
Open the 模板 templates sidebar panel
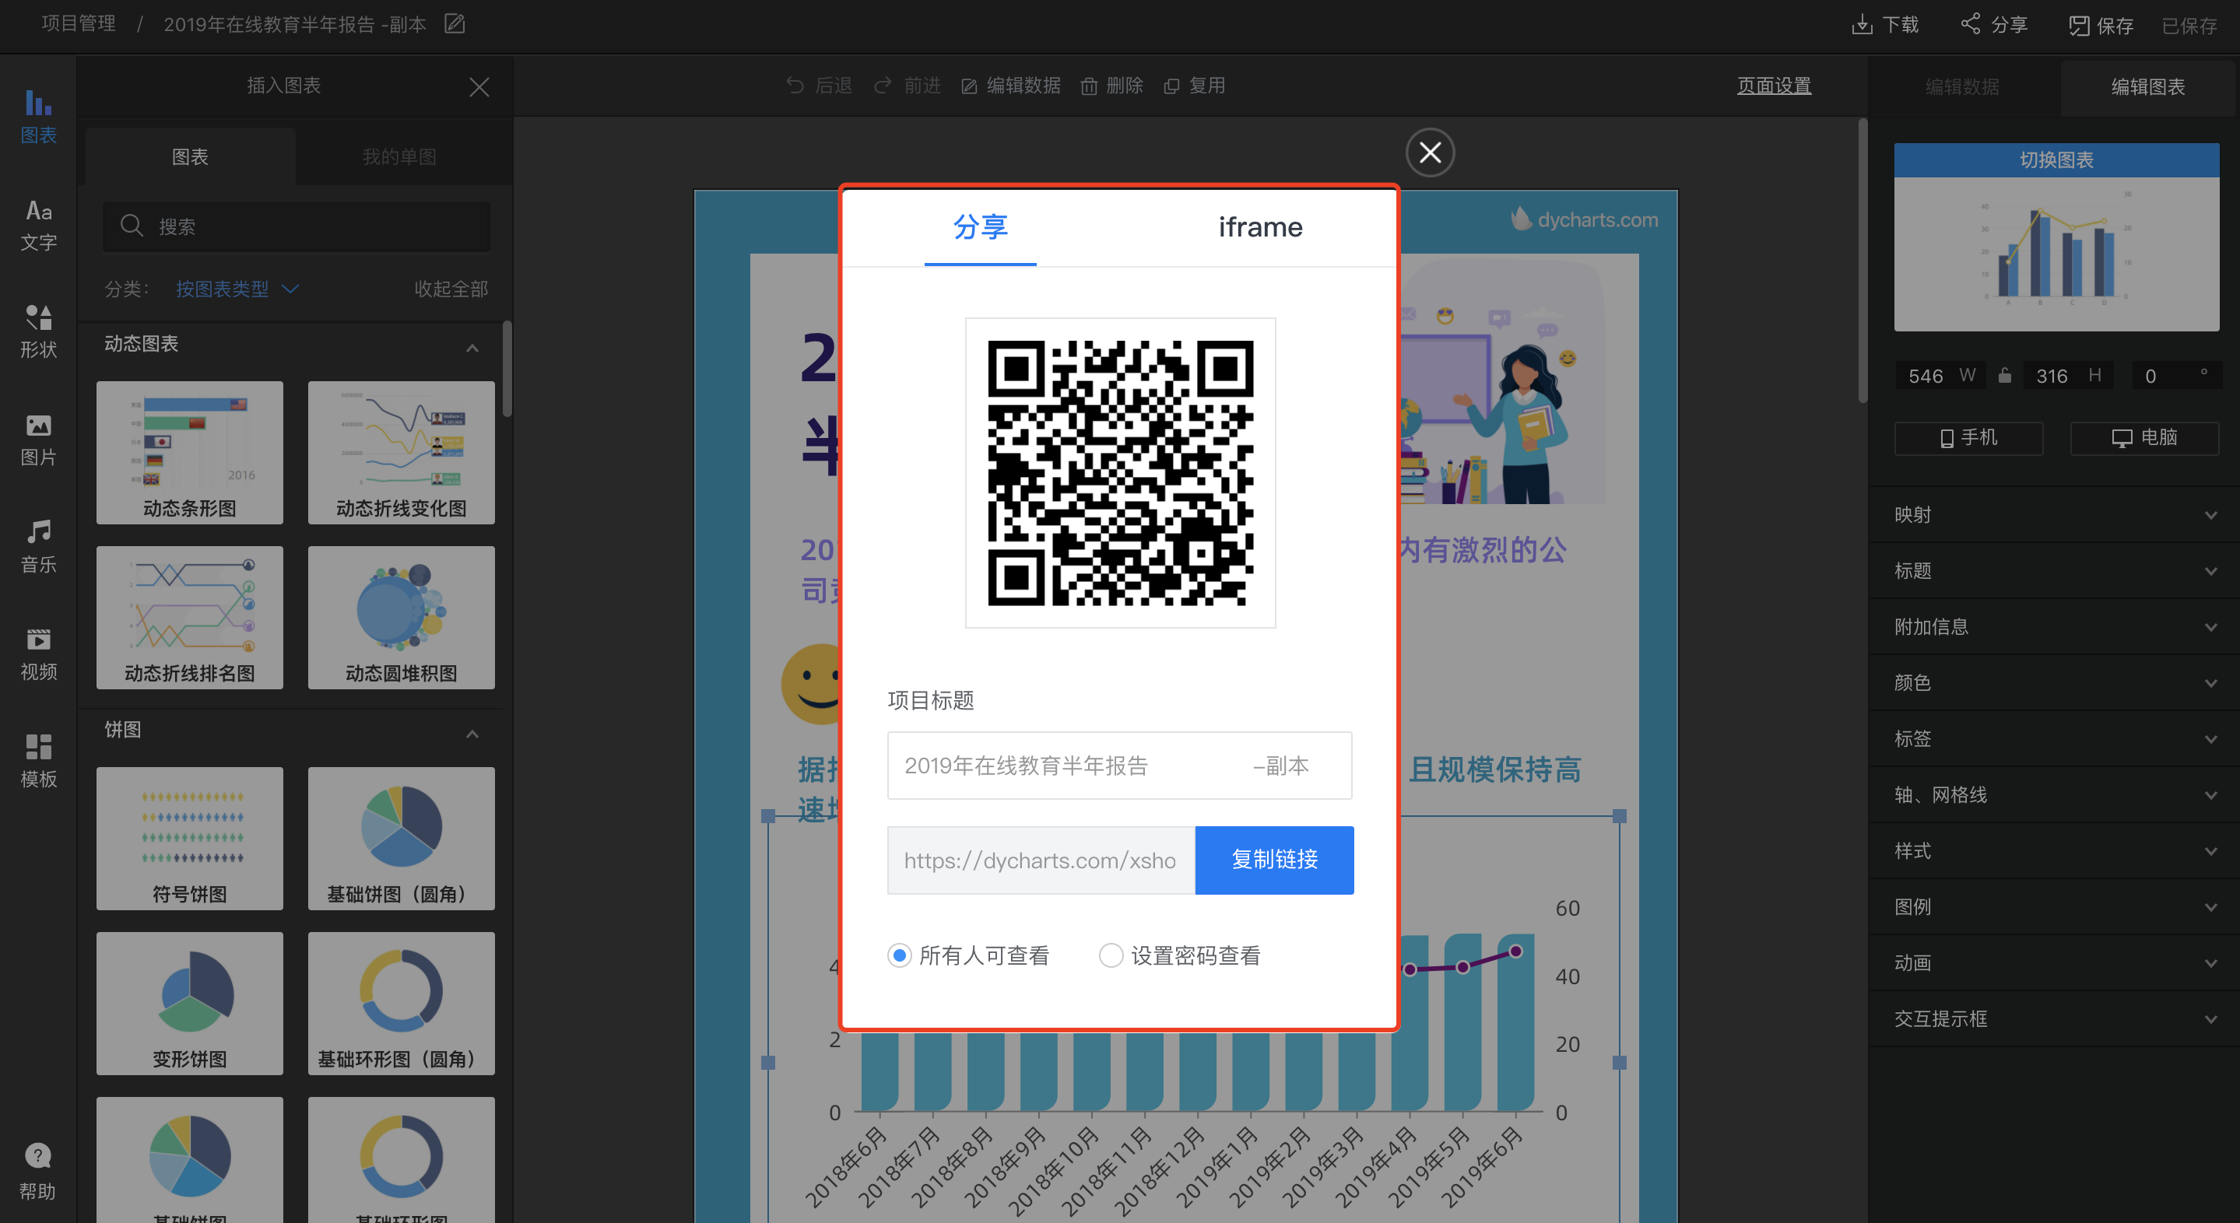38,762
